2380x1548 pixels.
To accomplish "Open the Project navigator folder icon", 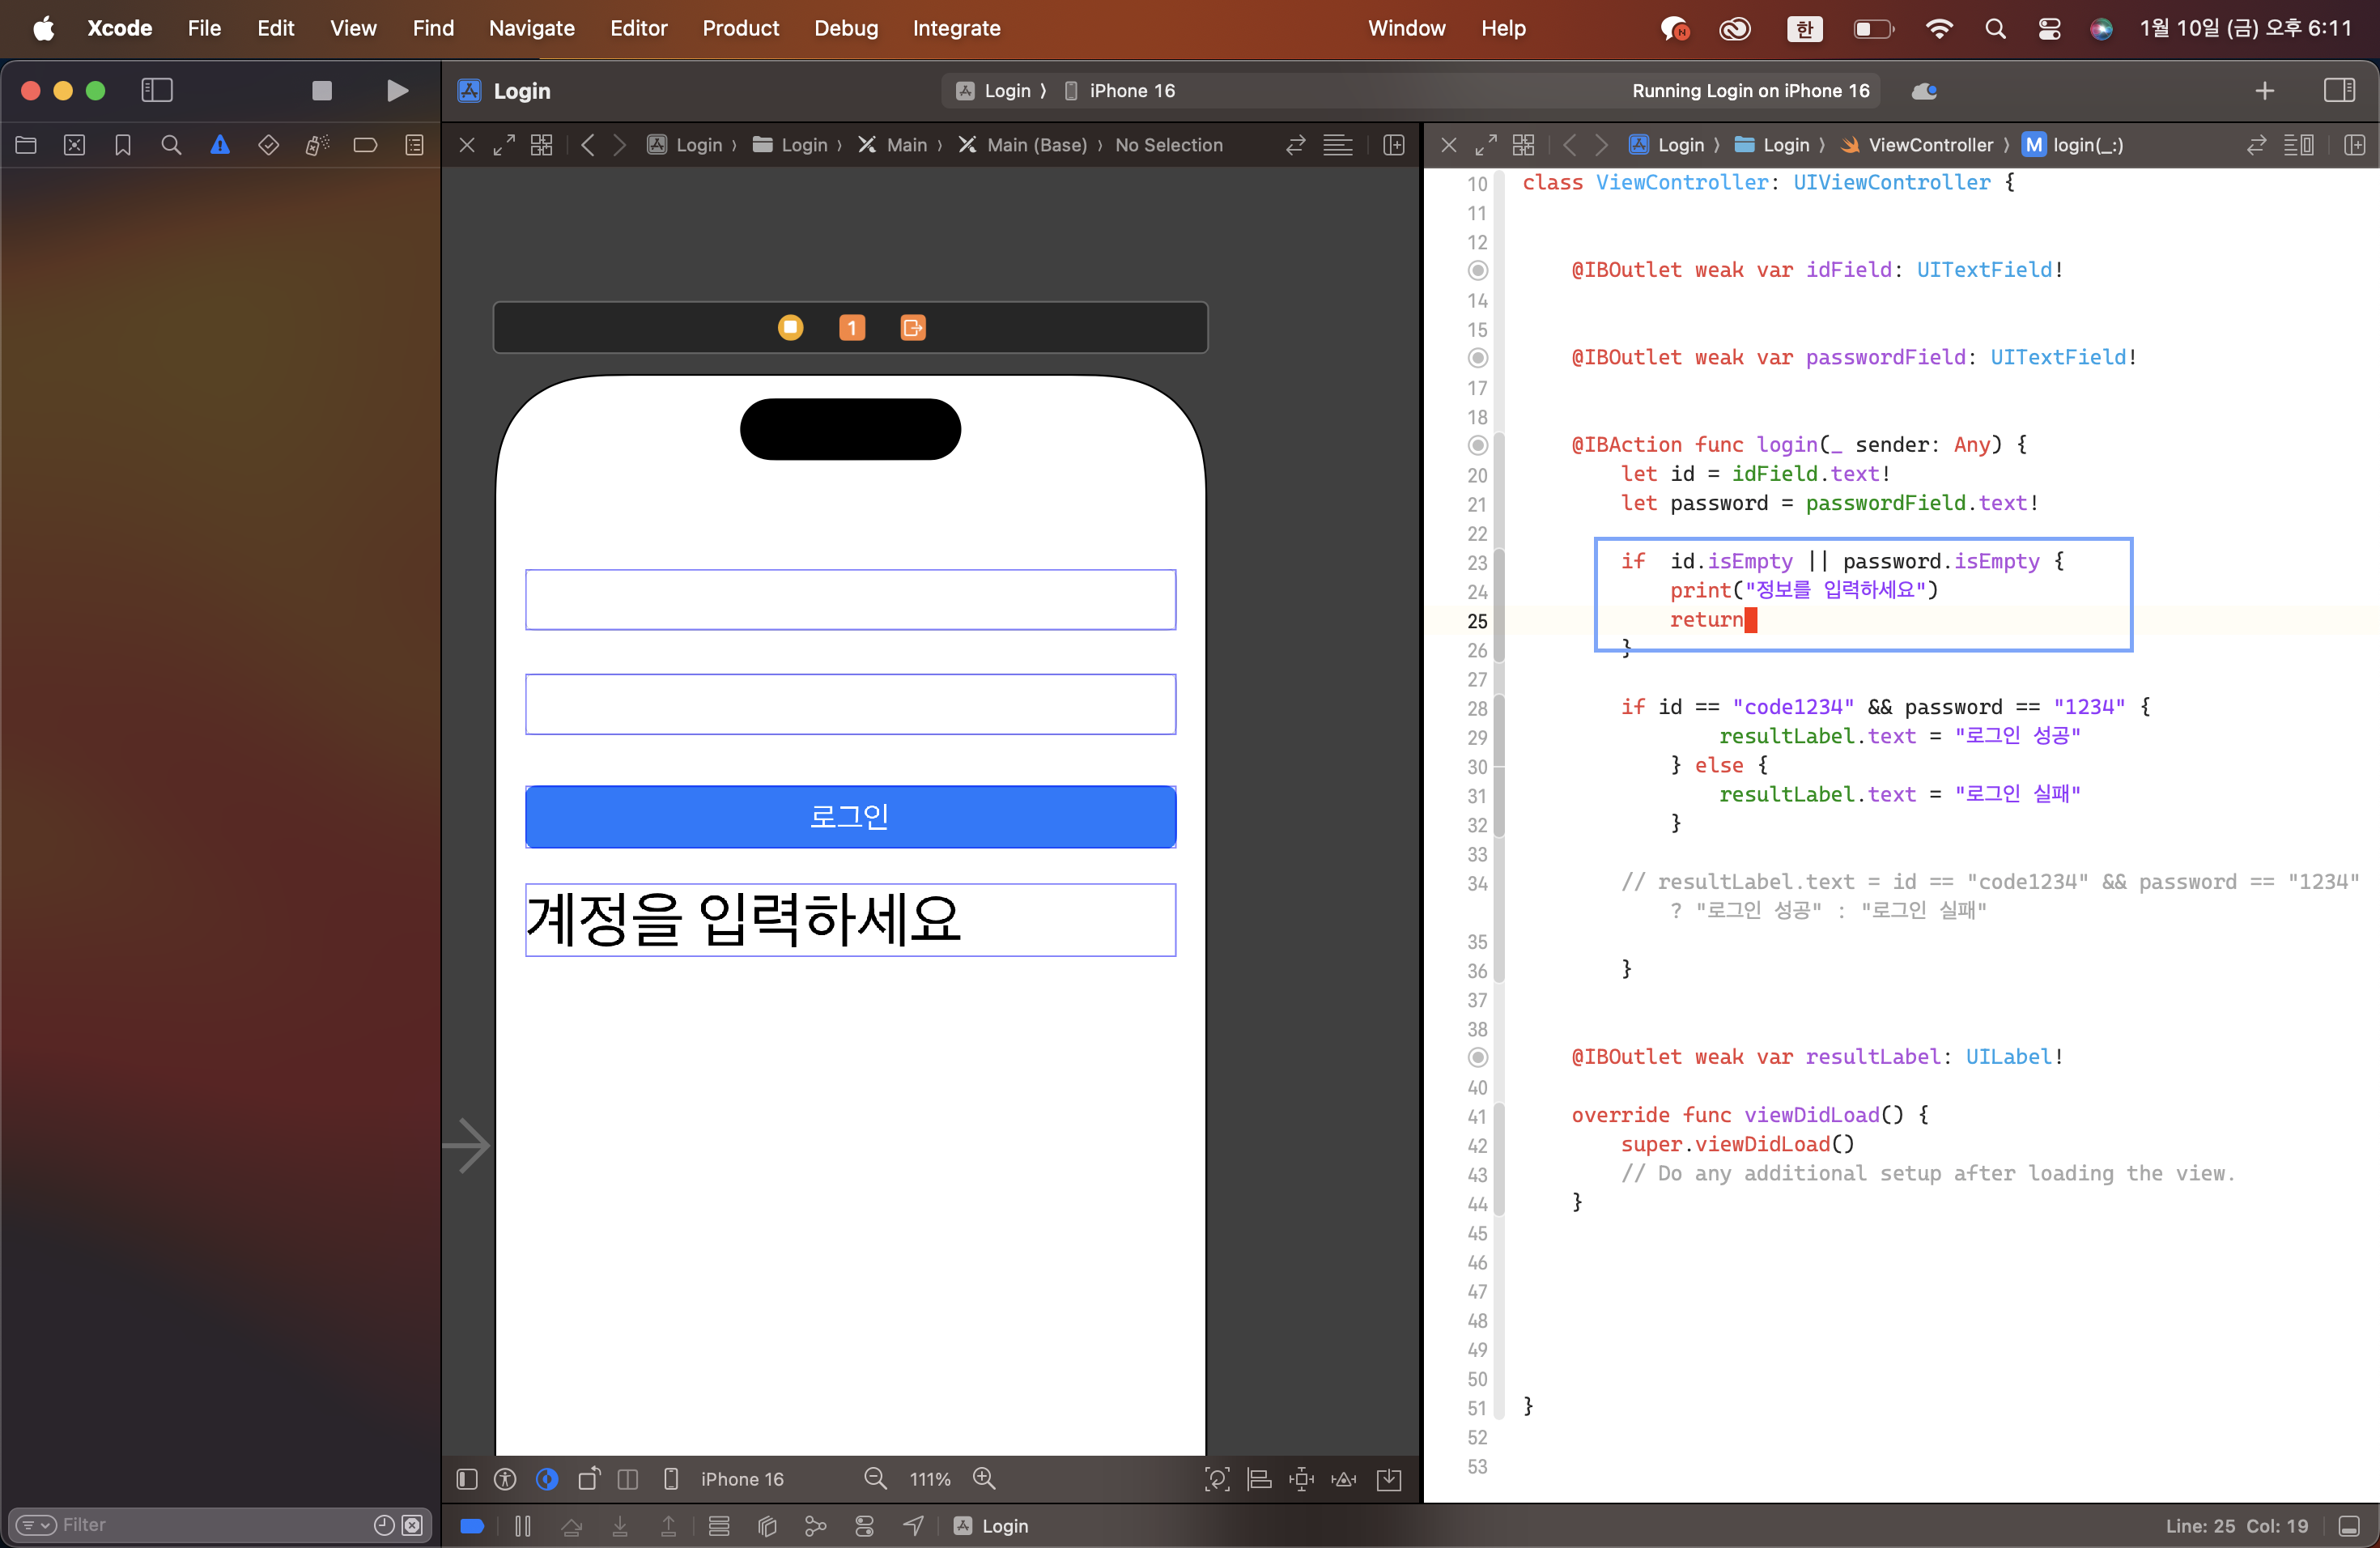I will pyautogui.click(x=26, y=146).
